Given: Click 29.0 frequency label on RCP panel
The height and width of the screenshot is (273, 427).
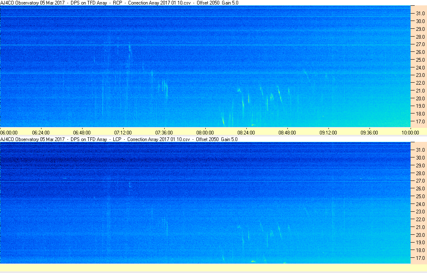Looking at the screenshot, I should click(420, 29).
